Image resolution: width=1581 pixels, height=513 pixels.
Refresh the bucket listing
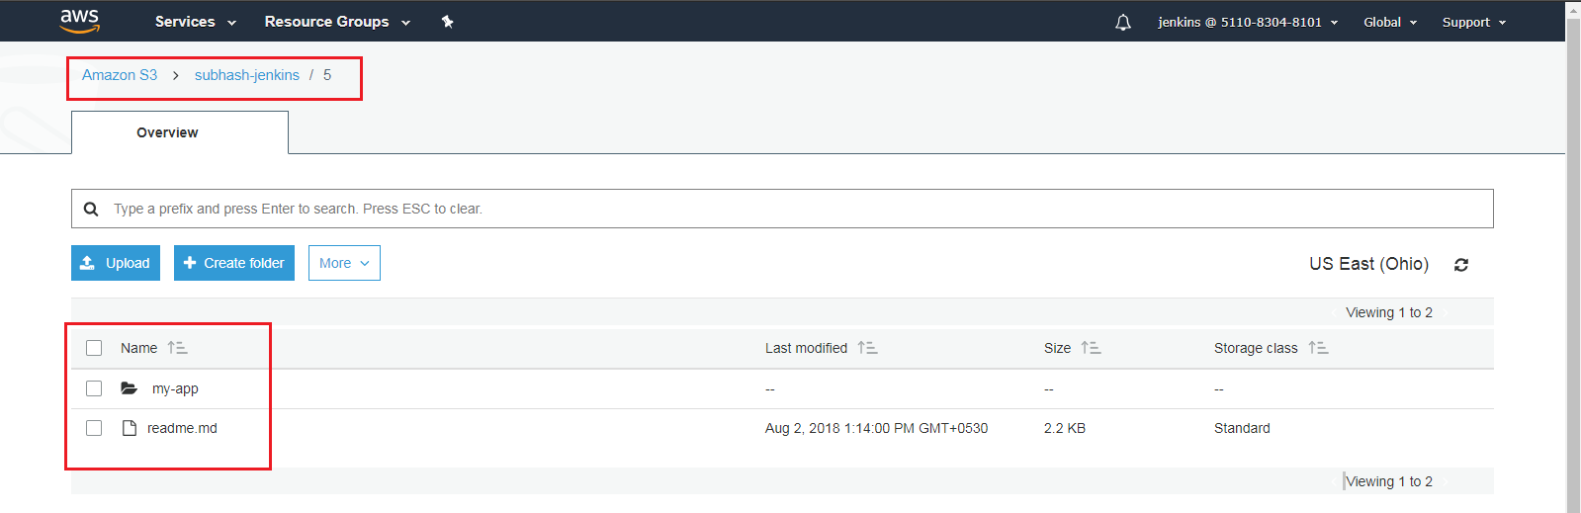(1461, 265)
